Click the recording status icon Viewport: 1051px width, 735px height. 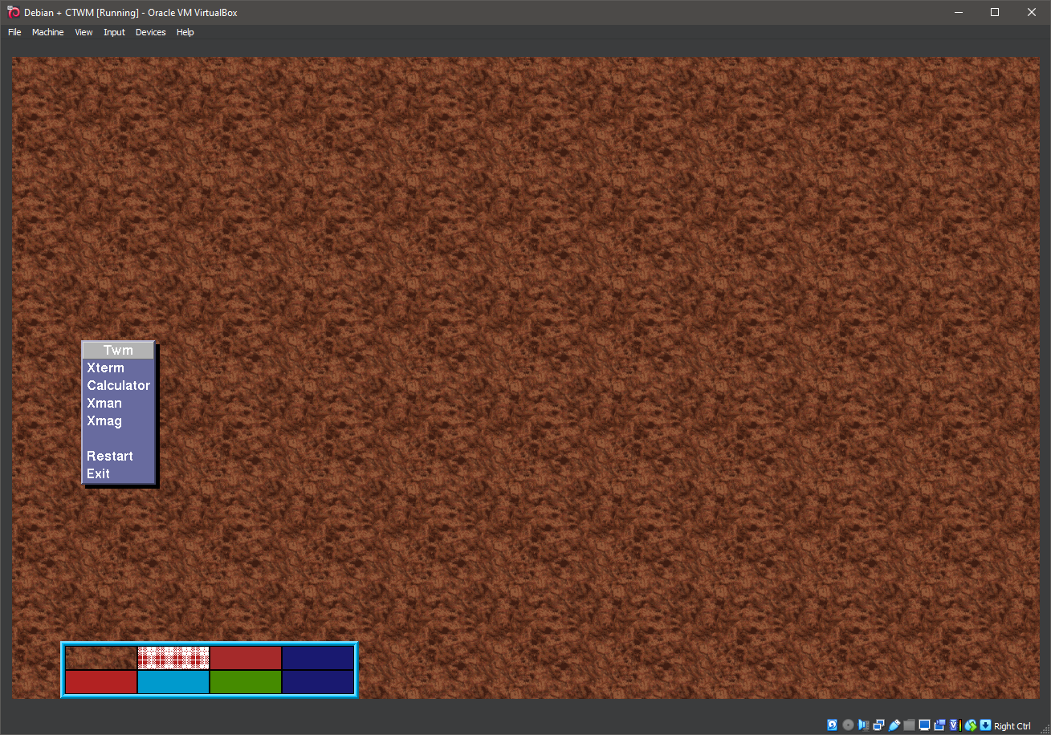pos(939,725)
